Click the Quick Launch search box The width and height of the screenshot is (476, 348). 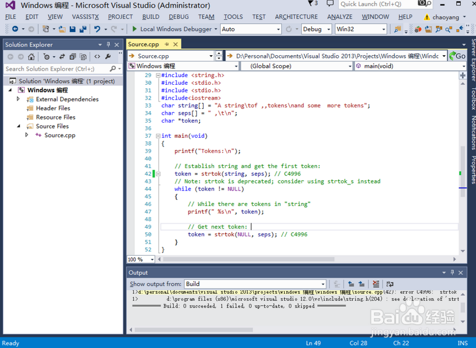pyautogui.click(x=378, y=4)
